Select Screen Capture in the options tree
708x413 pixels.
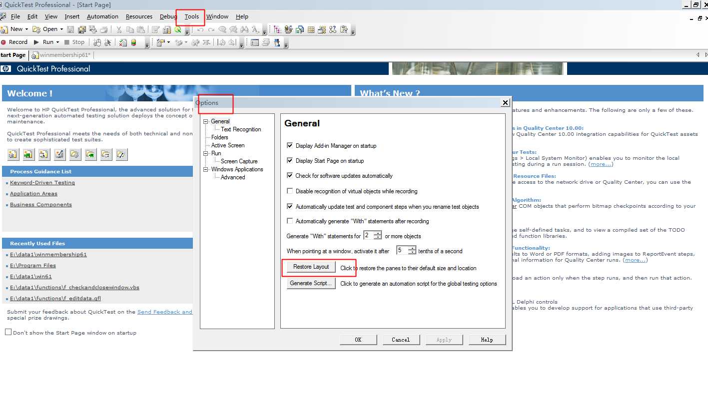coord(239,161)
